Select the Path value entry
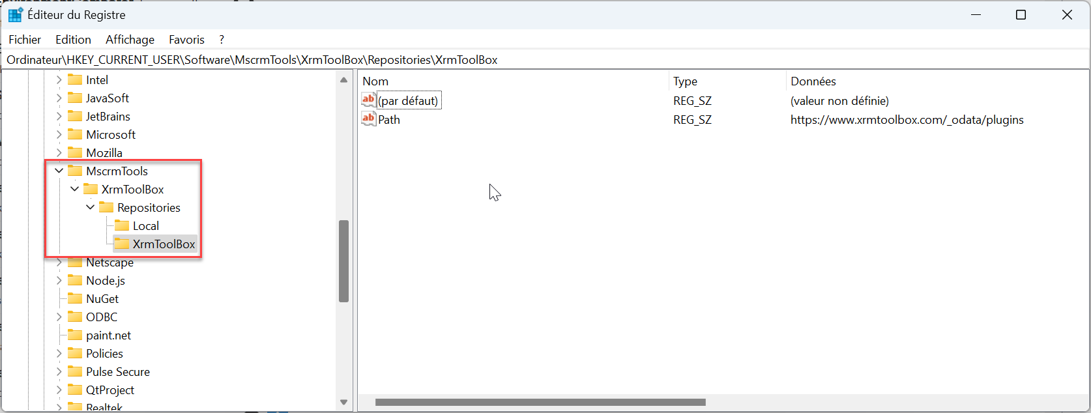The width and height of the screenshot is (1091, 413). (x=389, y=119)
